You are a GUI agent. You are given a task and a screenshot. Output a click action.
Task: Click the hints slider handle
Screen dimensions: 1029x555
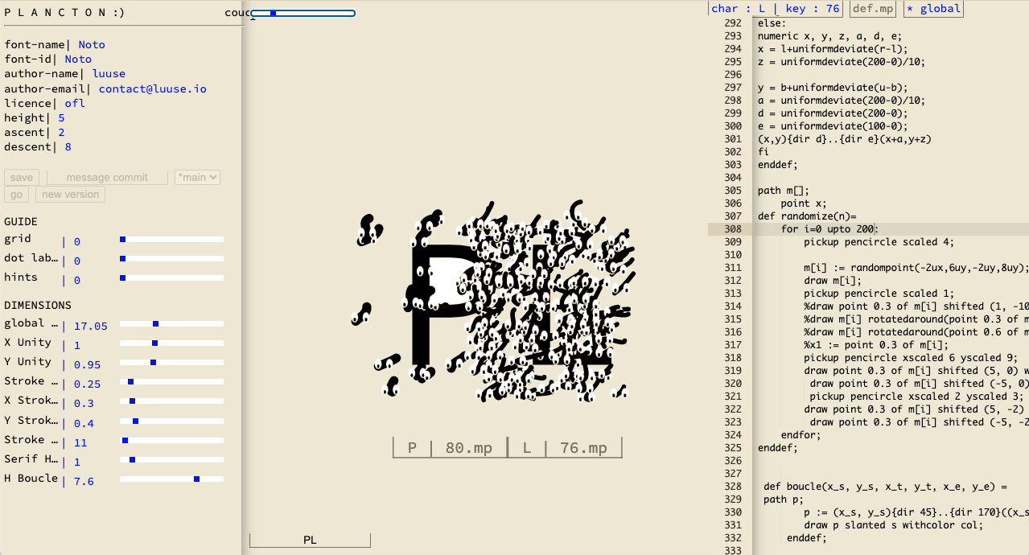(122, 277)
